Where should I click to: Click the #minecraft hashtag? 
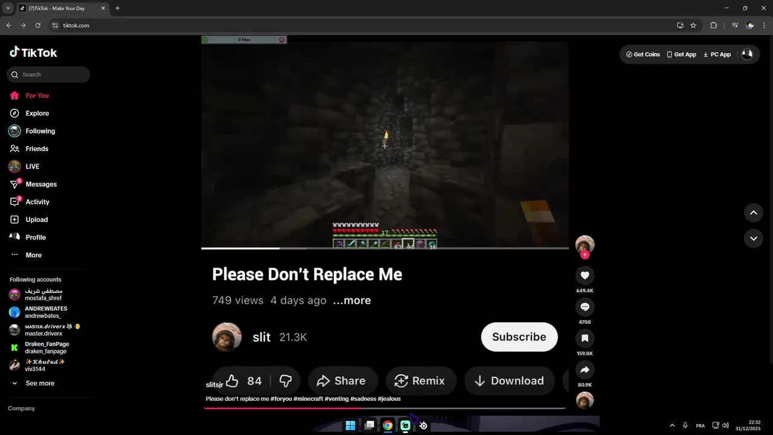point(308,399)
